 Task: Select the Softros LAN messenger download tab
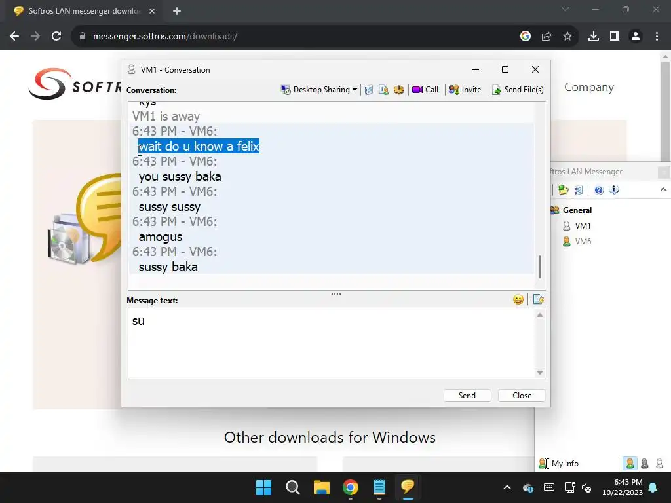click(x=84, y=11)
